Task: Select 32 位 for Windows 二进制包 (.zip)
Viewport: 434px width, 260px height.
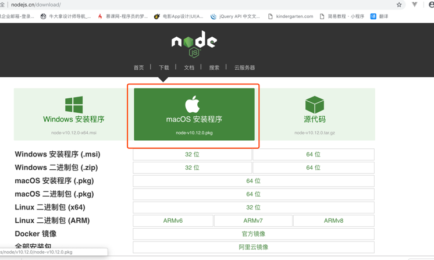Action: click(192, 168)
